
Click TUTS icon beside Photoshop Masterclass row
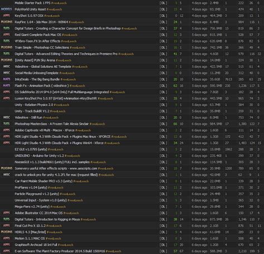[x=6, y=124]
